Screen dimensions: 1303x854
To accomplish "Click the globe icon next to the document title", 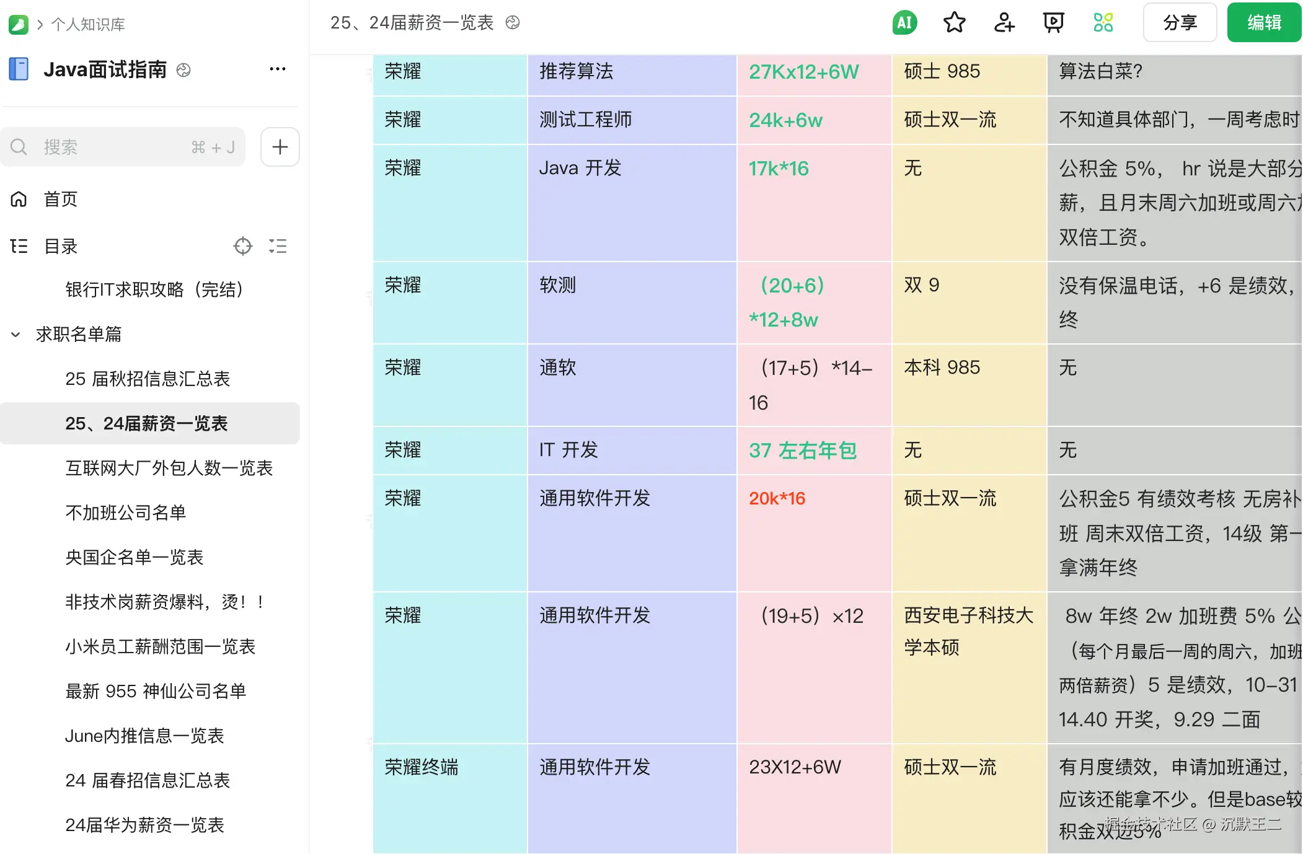I will point(512,22).
